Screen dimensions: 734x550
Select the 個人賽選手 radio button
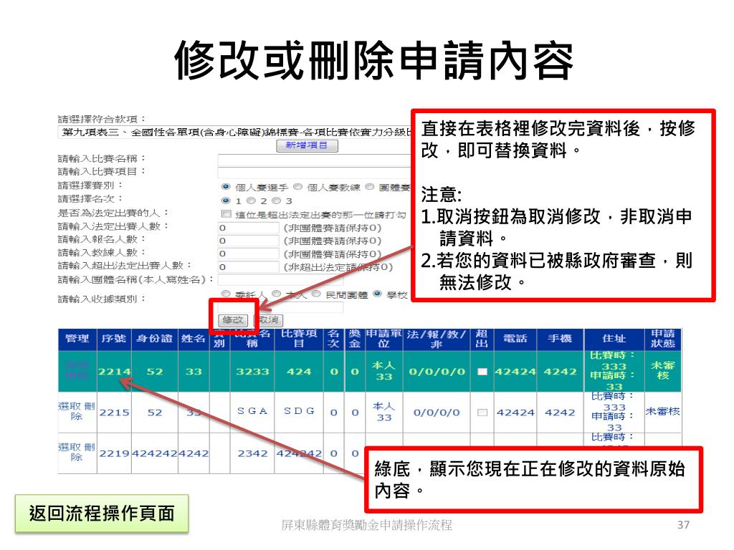coord(226,187)
